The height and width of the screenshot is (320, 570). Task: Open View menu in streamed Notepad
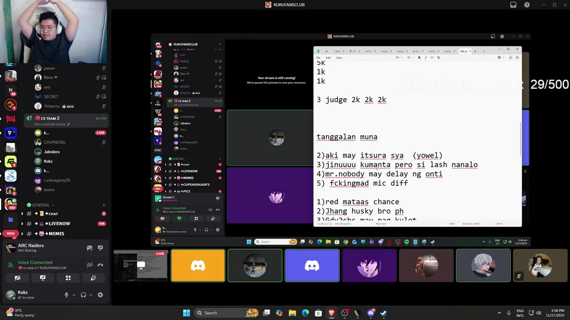[339, 57]
